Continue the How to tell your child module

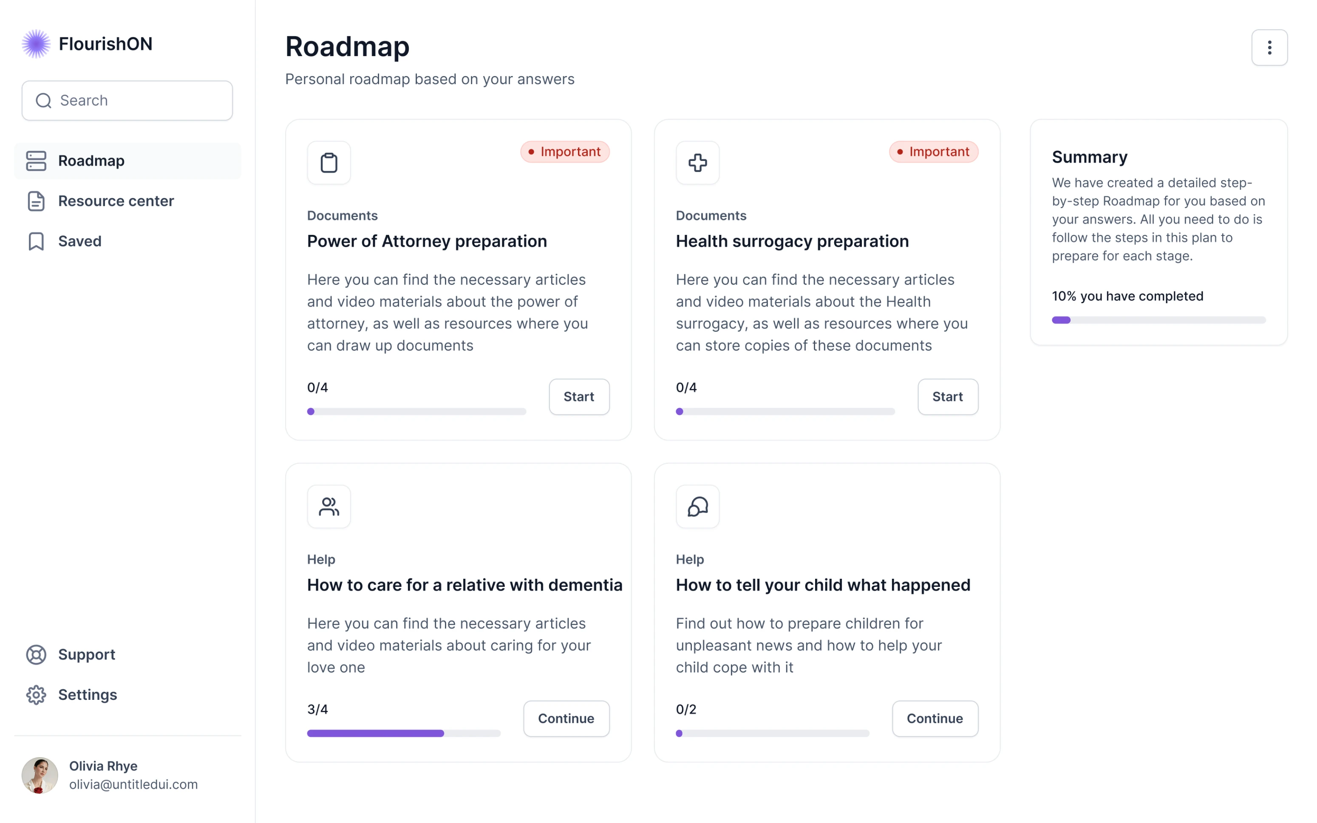tap(935, 719)
